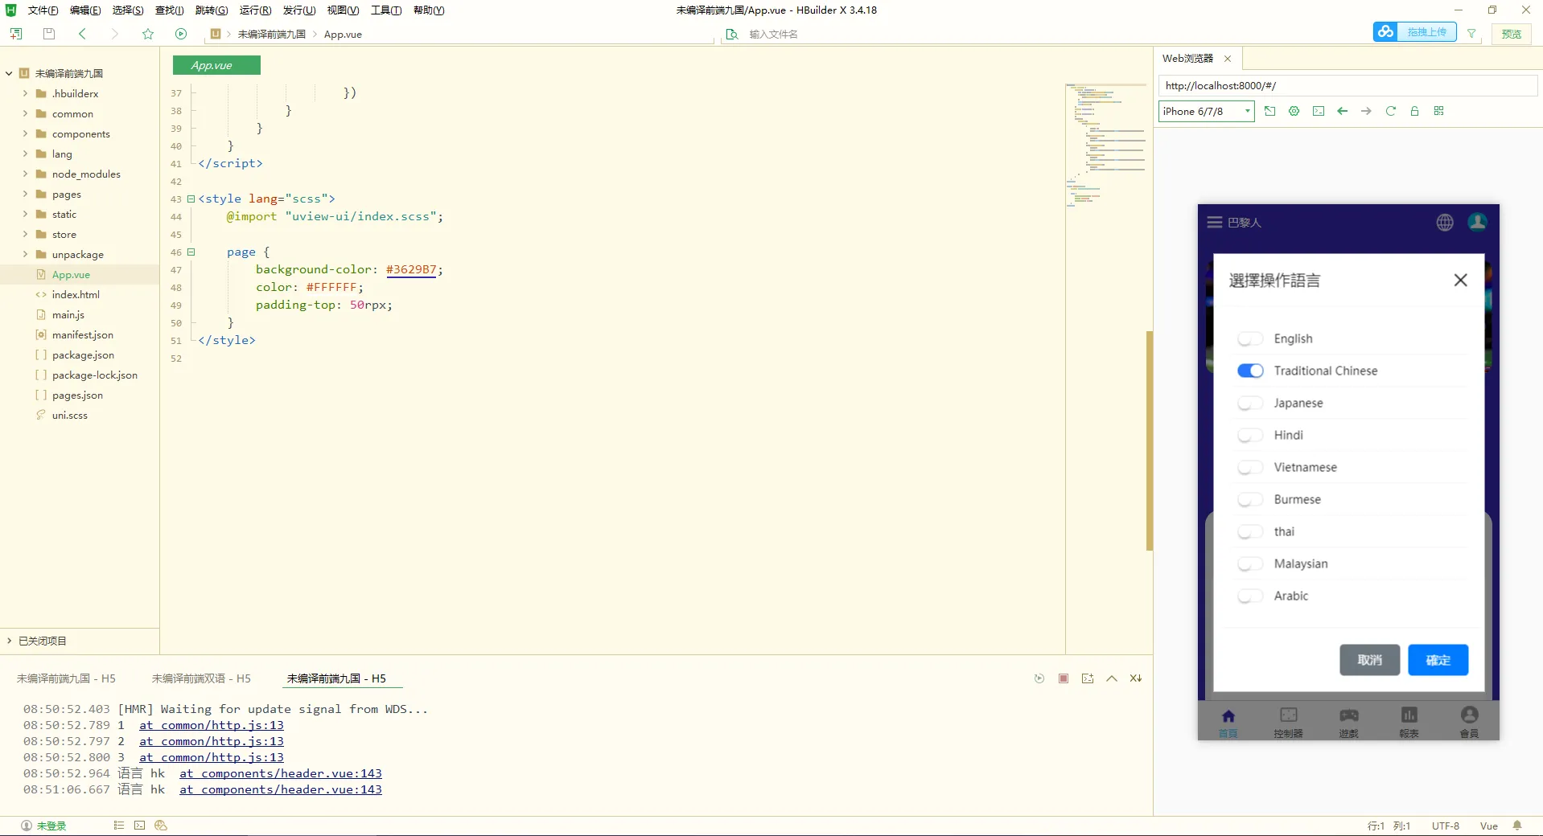Click the cloud upload button
This screenshot has height=836, width=1543.
coord(1415,32)
